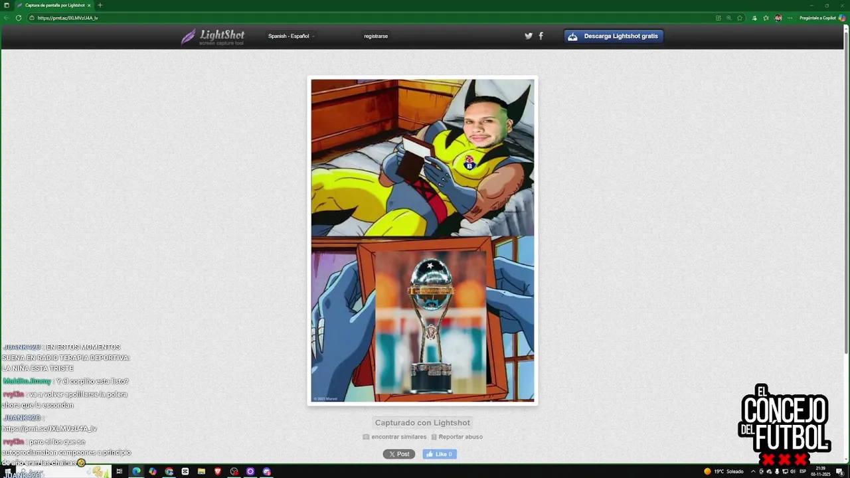Open the browser settings ellipsis menu
Image resolution: width=850 pixels, height=478 pixels.
click(x=790, y=18)
